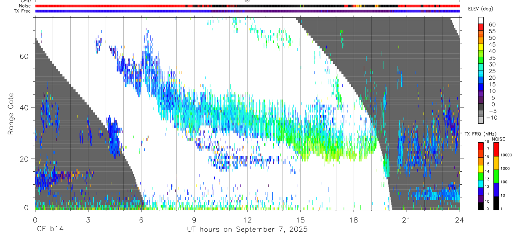517x238 pixels.
Task: Click the Noise color strip above the plot
Action: pos(248,6)
